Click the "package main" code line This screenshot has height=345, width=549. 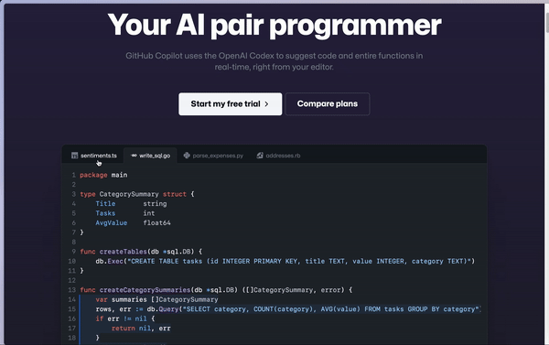pos(103,175)
